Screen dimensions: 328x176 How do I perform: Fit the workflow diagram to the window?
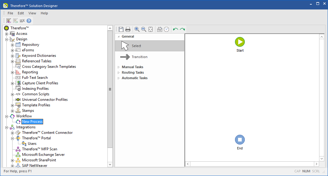tap(150, 29)
